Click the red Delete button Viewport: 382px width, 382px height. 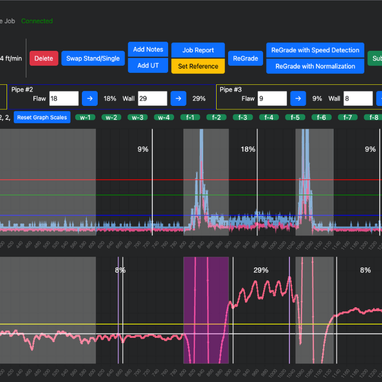(44, 58)
